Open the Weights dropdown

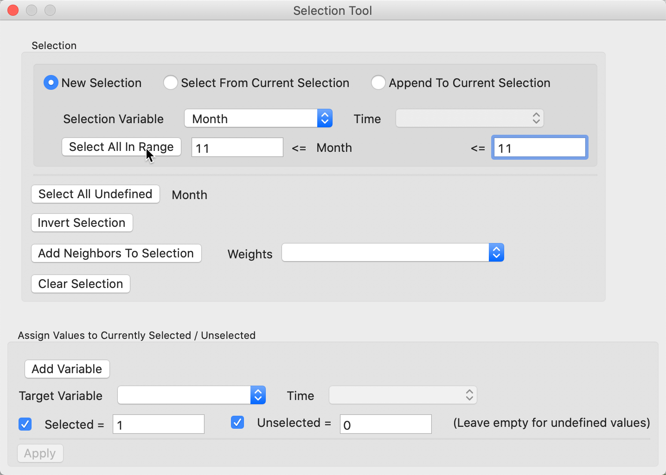pyautogui.click(x=393, y=253)
